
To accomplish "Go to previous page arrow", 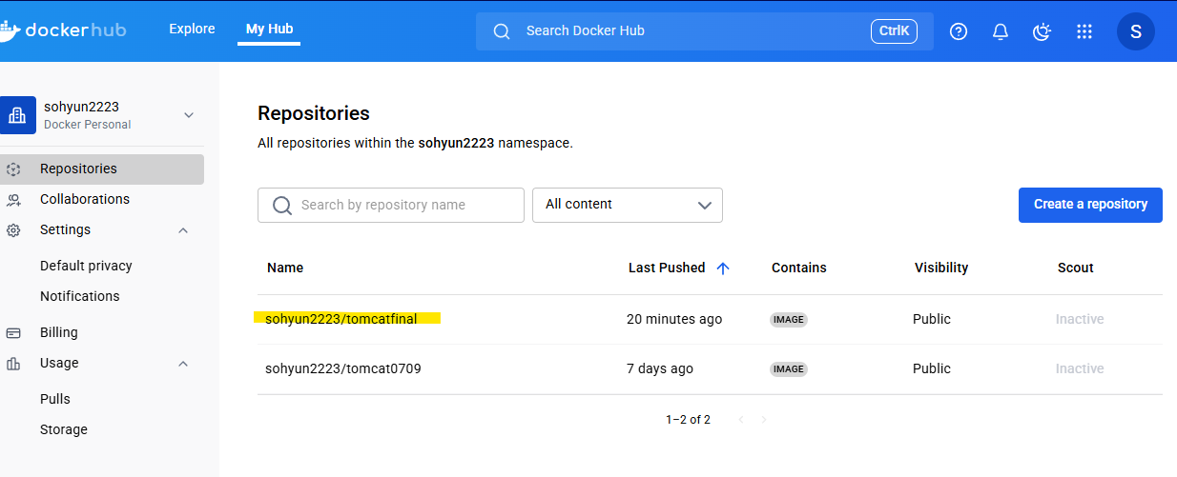I will click(x=740, y=419).
